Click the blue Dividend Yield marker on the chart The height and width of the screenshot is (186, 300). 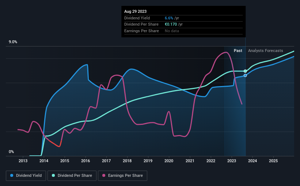click(x=245, y=75)
